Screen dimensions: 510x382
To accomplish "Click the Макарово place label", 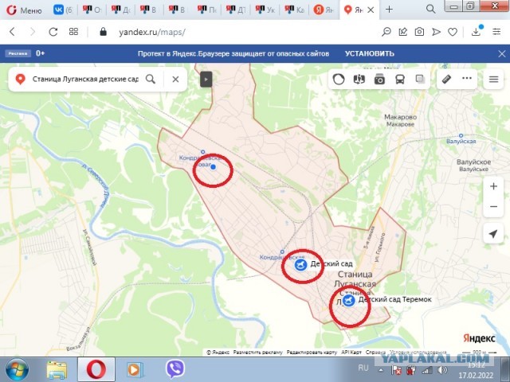I will click(x=400, y=117).
